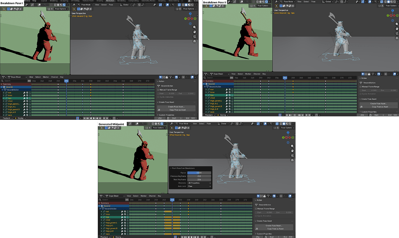399x238 pixels.
Task: Click pause button in Breakdown Pose II playback bar
Action: tap(295, 115)
